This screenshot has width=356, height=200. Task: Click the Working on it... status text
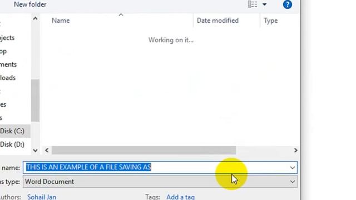171,40
